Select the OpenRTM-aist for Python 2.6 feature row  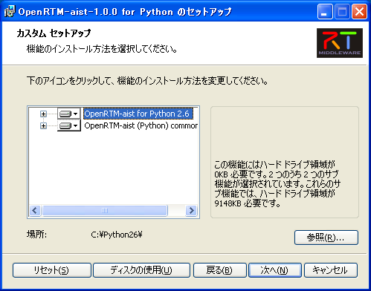click(x=138, y=114)
